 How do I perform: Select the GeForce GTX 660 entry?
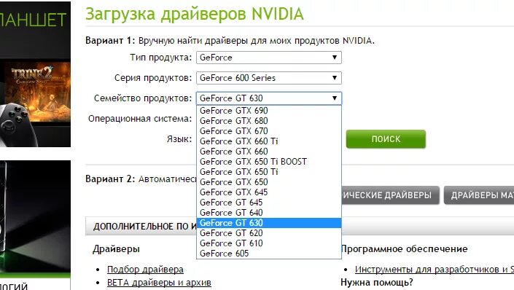click(269, 152)
